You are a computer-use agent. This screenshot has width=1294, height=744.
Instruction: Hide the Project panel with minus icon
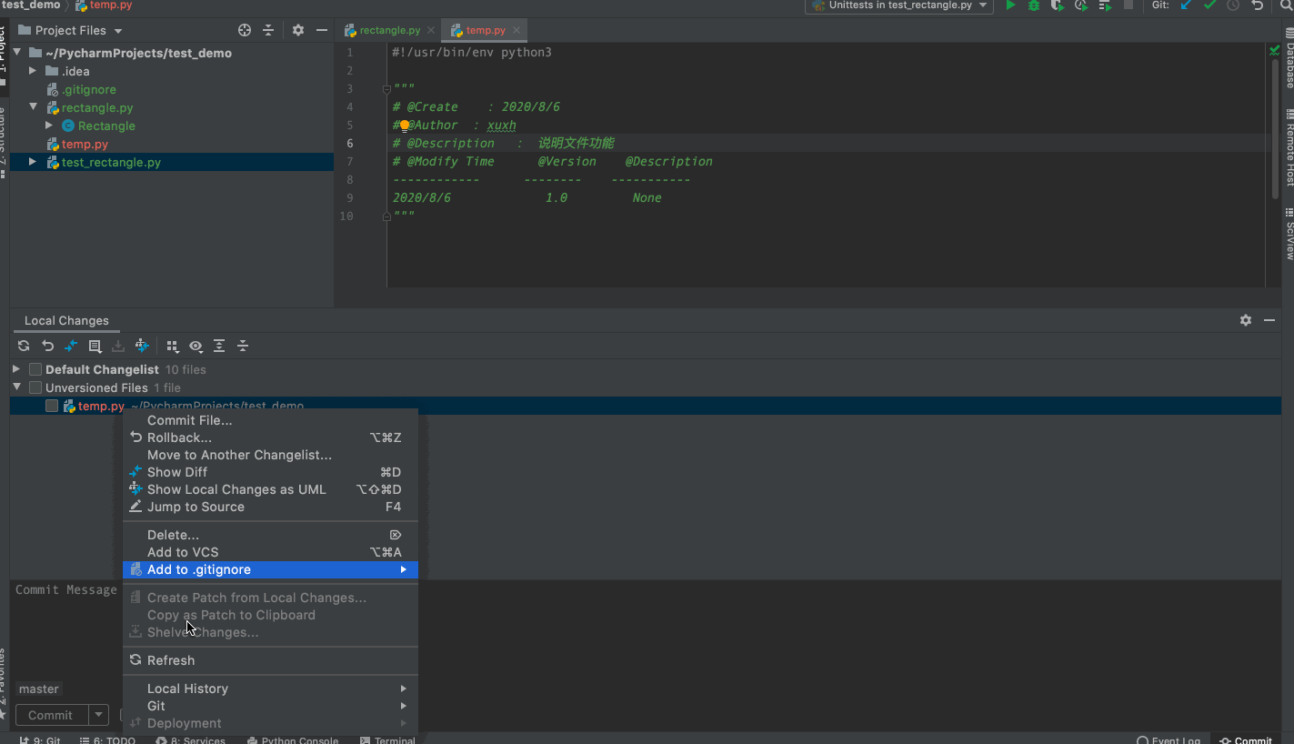[x=321, y=30]
